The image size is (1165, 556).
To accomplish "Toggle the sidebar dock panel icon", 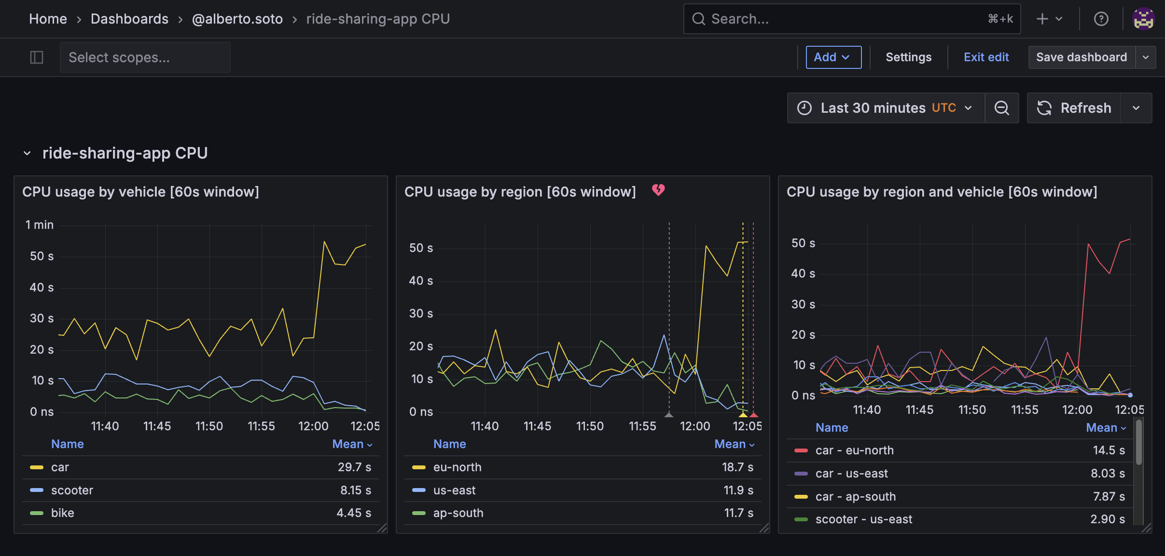I will [37, 57].
